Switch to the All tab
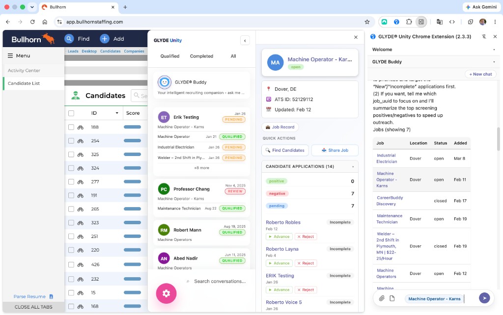The width and height of the screenshot is (503, 315). point(233,56)
